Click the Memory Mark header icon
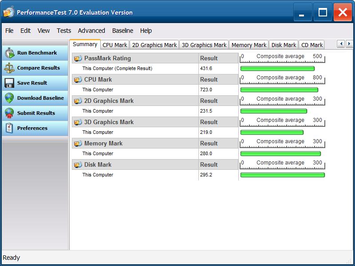Image resolution: width=355 pixels, height=266 pixels. click(x=78, y=143)
